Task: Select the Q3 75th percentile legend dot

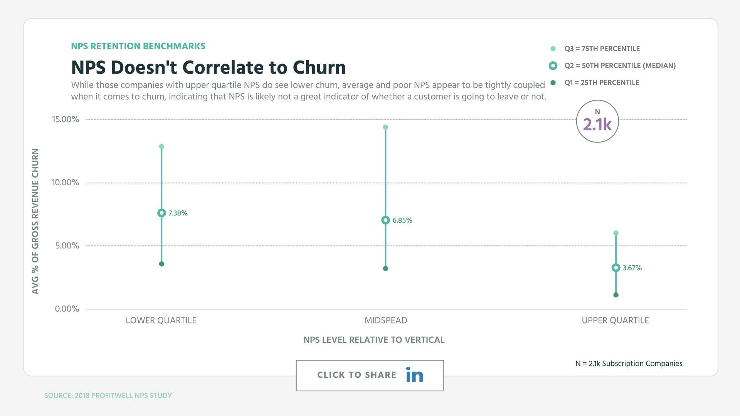Action: tap(553, 49)
